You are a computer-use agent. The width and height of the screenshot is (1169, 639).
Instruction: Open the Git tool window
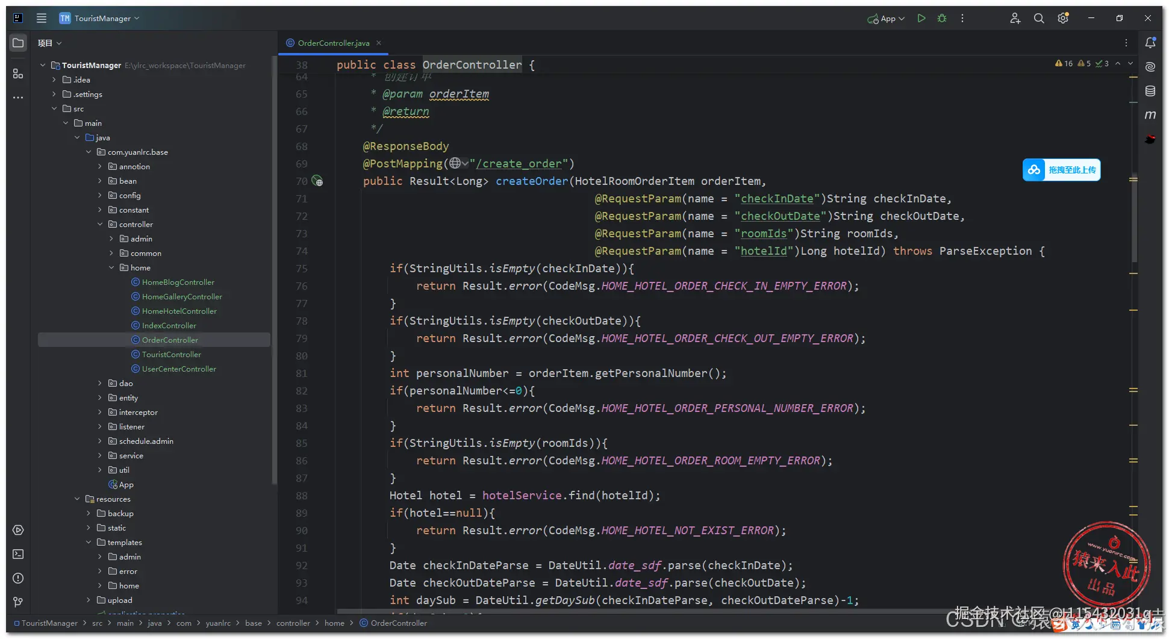(x=18, y=602)
